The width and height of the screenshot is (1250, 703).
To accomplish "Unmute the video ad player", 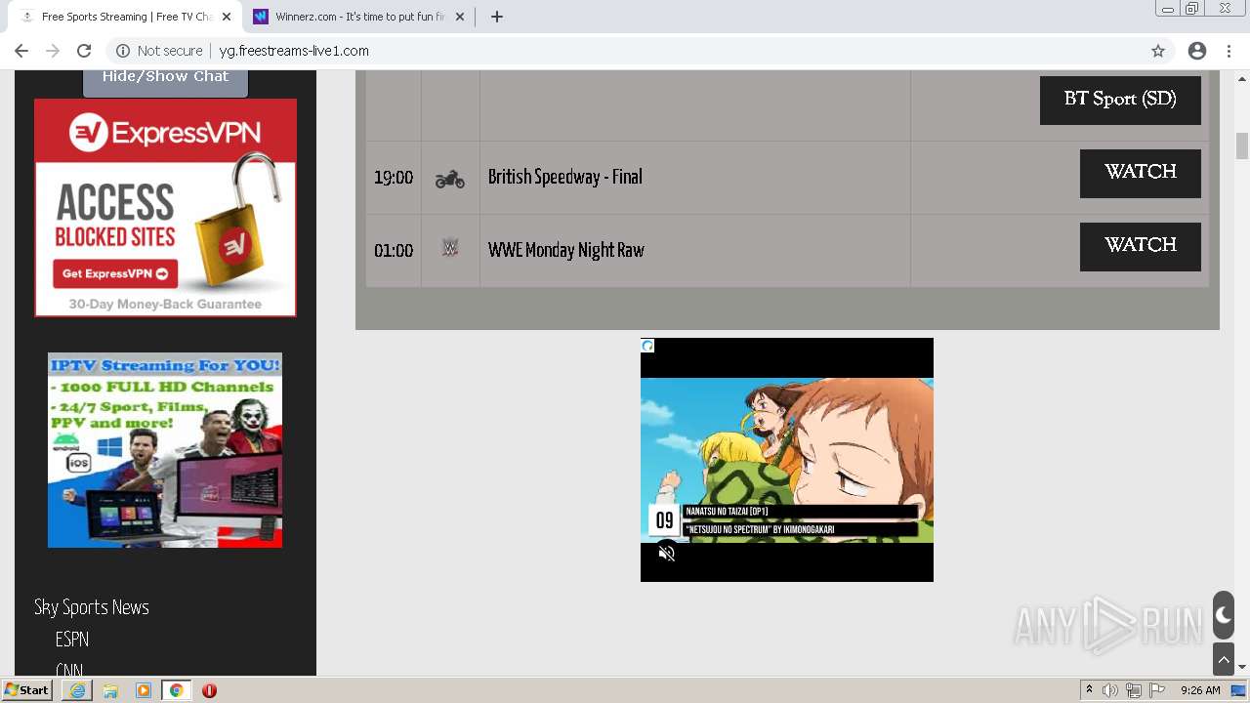I will 667,554.
